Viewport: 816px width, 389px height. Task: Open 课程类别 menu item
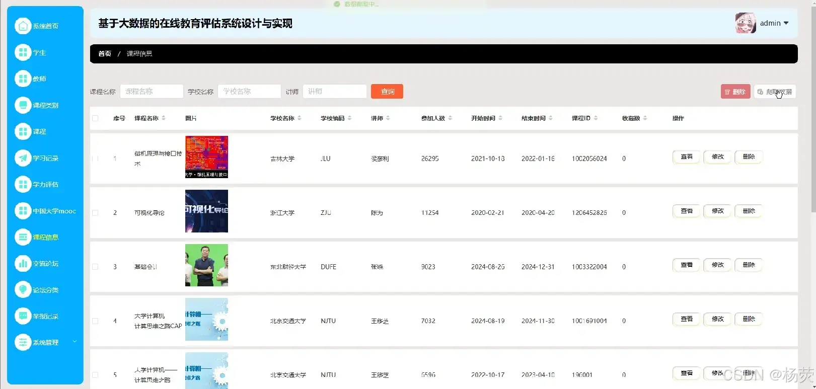point(46,105)
